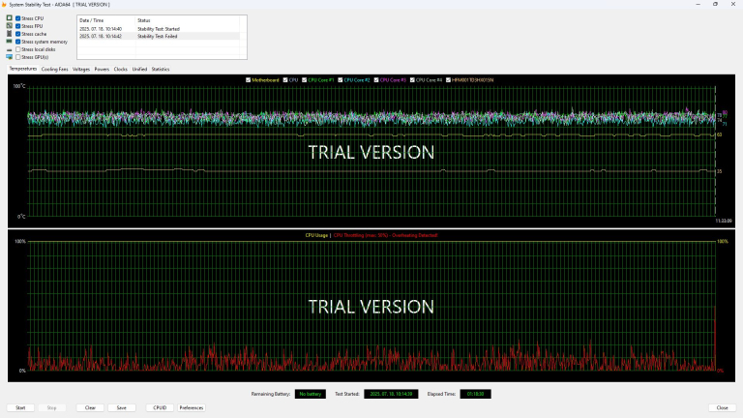Click the RAM module icon beside Stress system memory
The width and height of the screenshot is (743, 418).
coord(9,42)
